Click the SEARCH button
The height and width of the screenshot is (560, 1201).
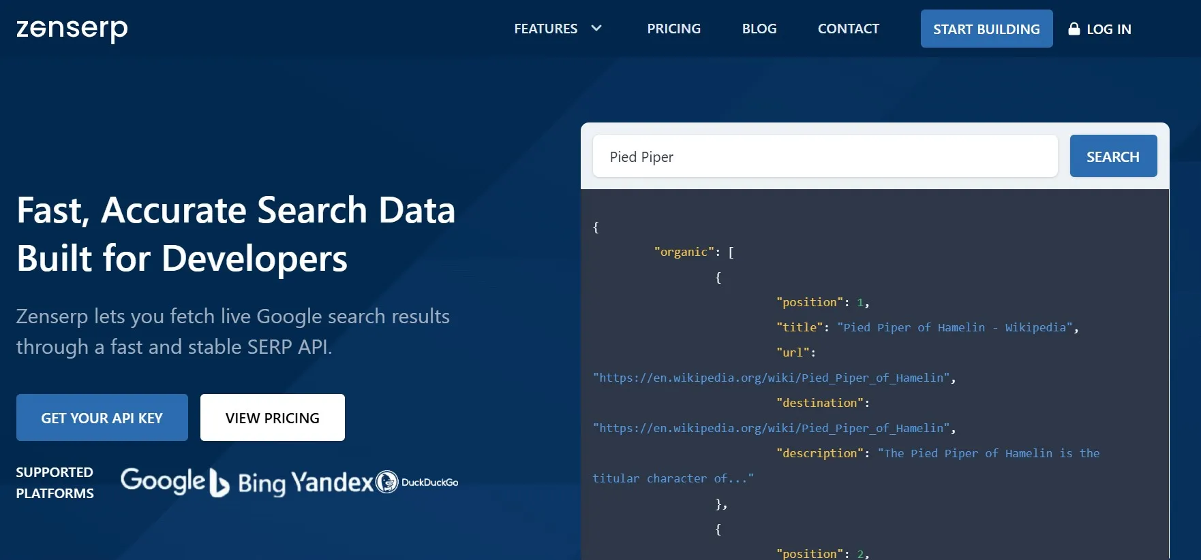tap(1113, 156)
